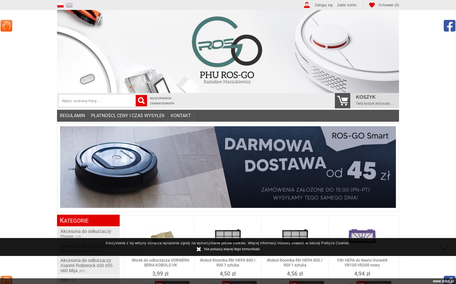
Task: Click the Zaloguj się link
Action: click(x=323, y=5)
